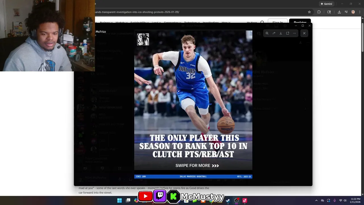
Task: Open the Chrome profile avatar
Action: 353,12
